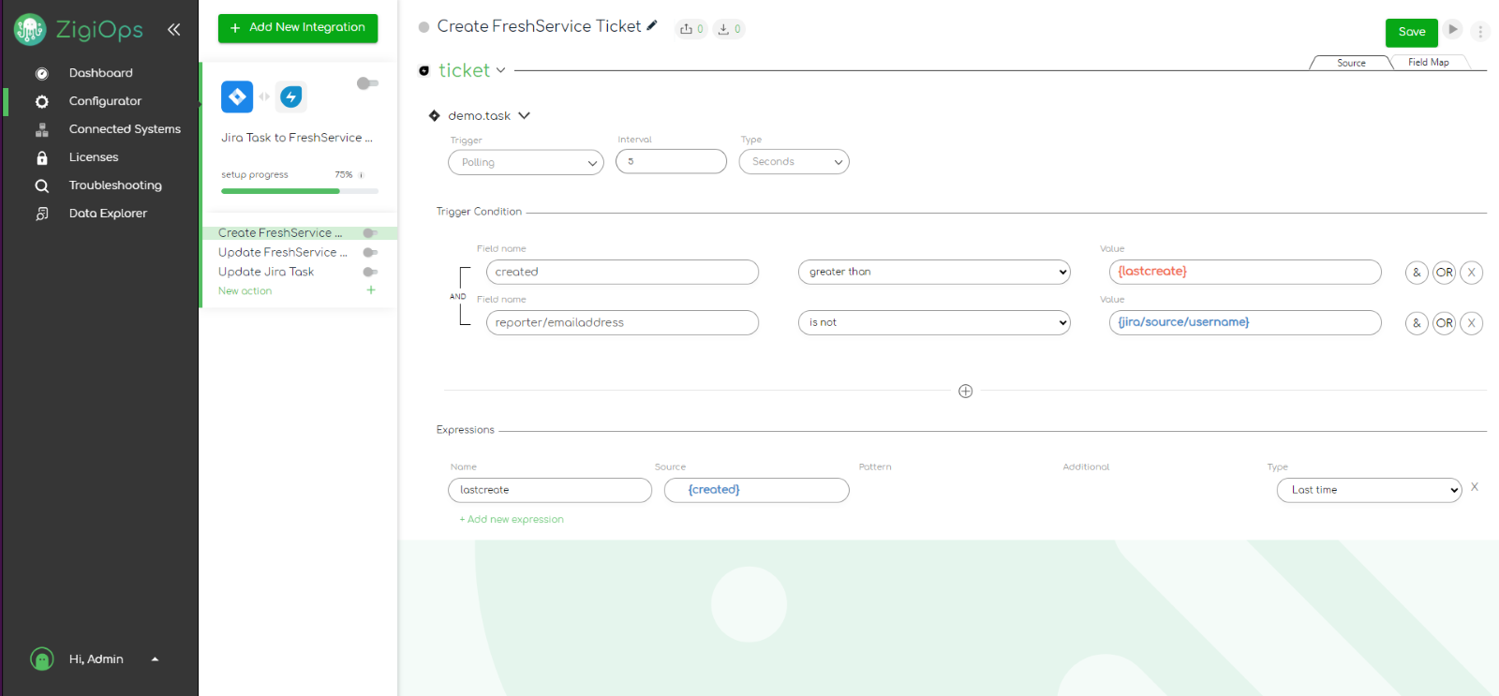Open Licenses from the sidebar
1499x696 pixels.
pos(94,157)
